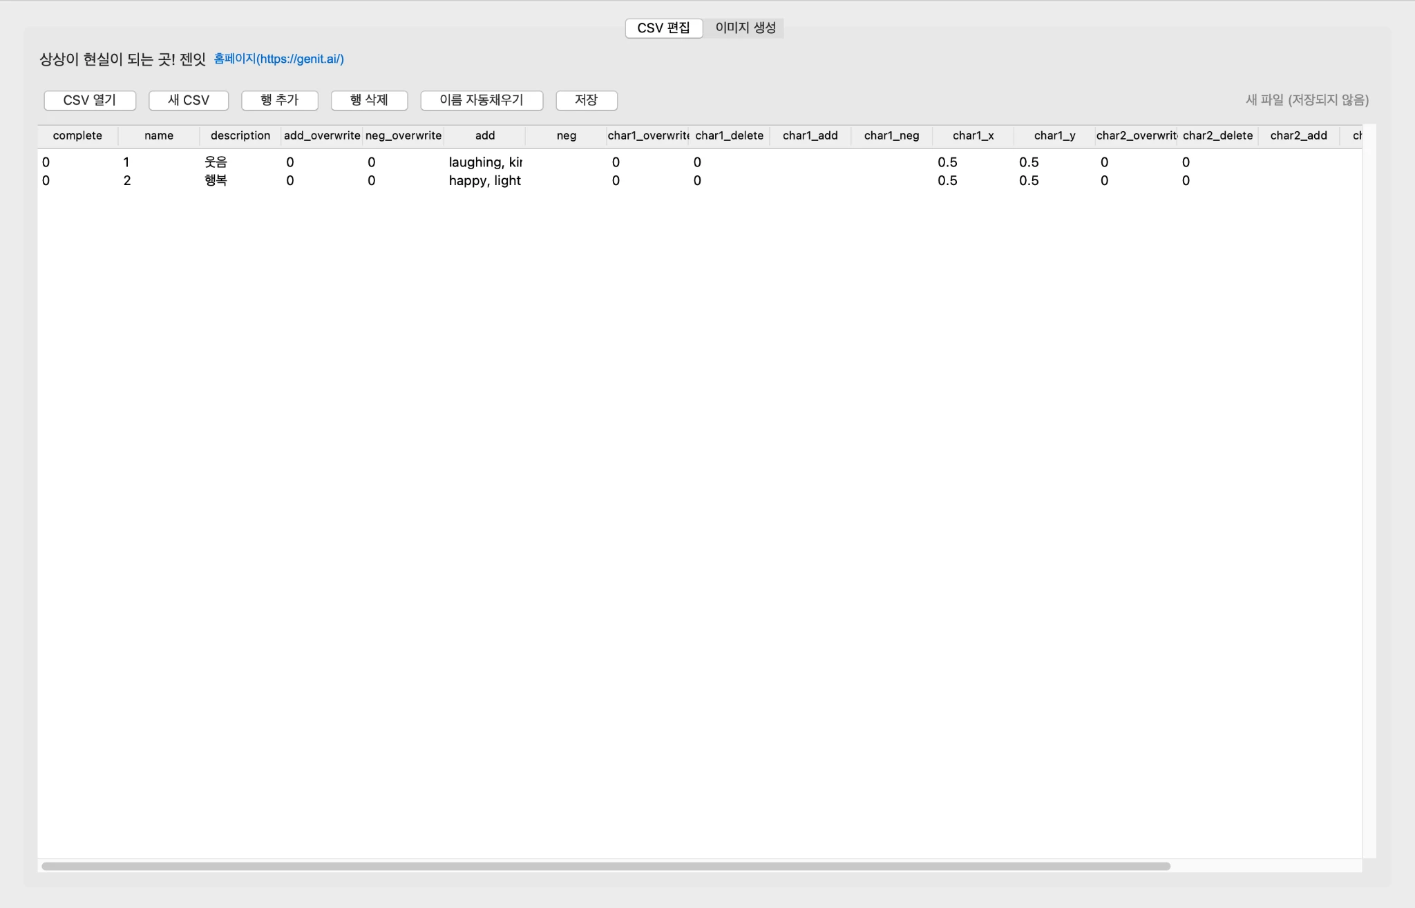
Task: Click the description column header
Action: point(240,135)
